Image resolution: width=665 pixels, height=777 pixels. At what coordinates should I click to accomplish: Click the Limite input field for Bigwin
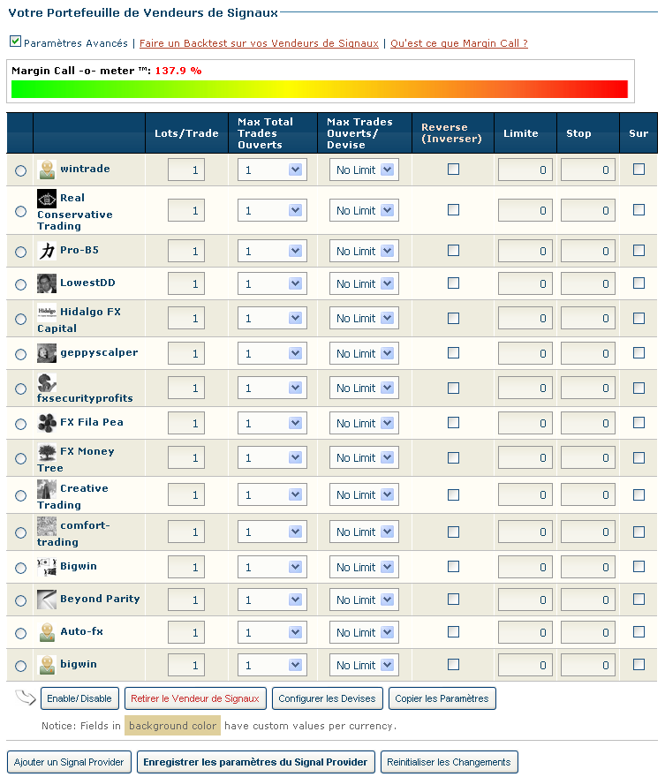pos(525,568)
